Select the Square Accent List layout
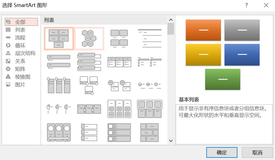Image resolution: width=275 pixels, height=160 pixels. [x=150, y=62]
